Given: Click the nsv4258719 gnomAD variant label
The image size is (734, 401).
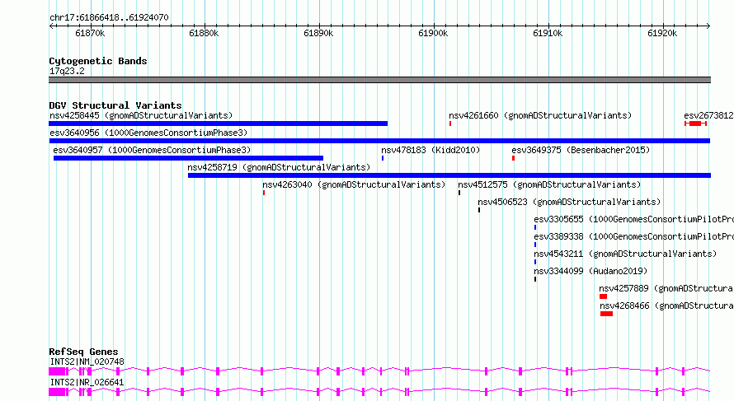Looking at the screenshot, I should (x=279, y=167).
